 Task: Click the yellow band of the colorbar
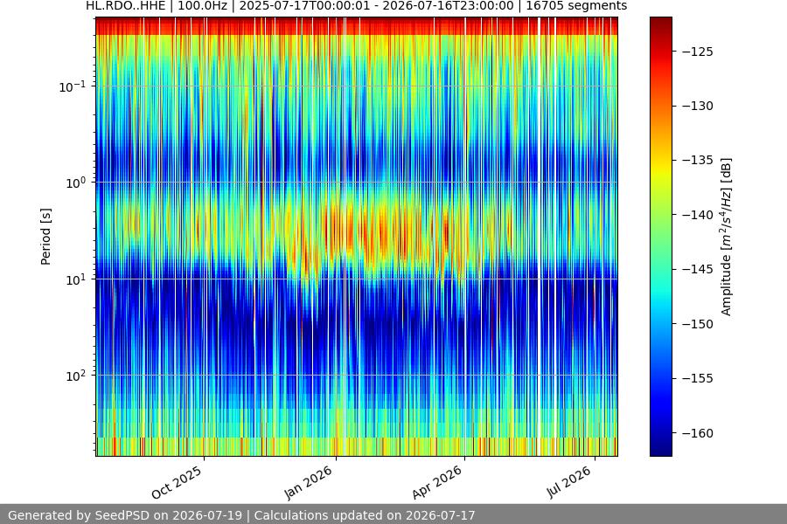660,168
